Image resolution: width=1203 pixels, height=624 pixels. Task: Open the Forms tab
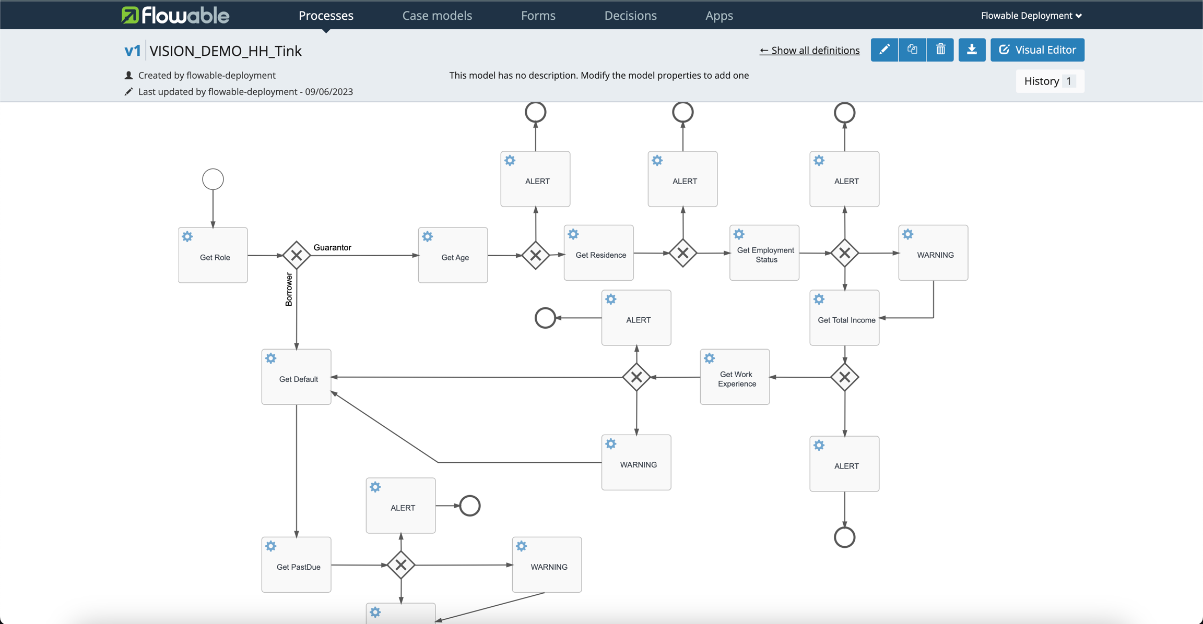pos(538,15)
